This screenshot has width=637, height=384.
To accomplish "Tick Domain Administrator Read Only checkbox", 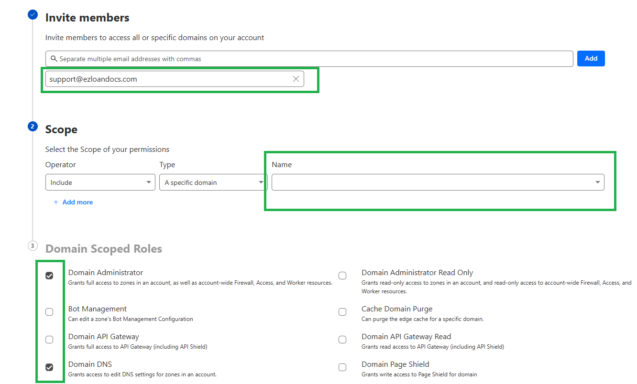I will 342,276.
